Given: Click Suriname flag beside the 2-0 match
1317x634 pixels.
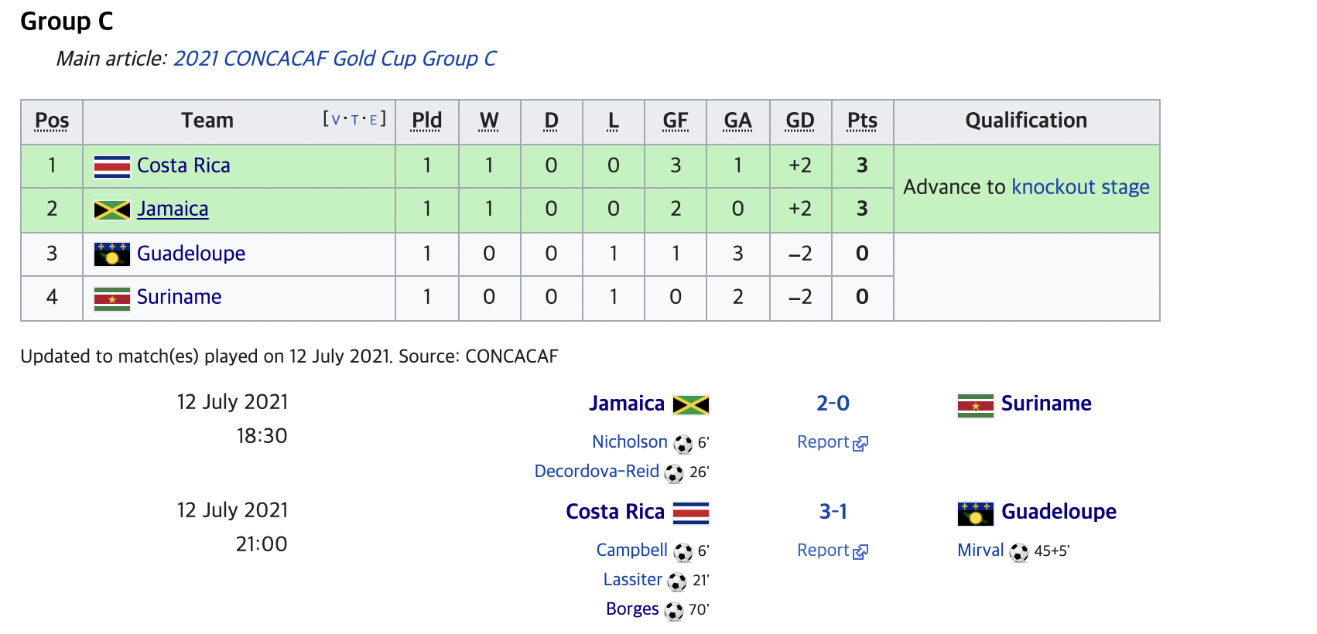Looking at the screenshot, I should click(x=975, y=405).
